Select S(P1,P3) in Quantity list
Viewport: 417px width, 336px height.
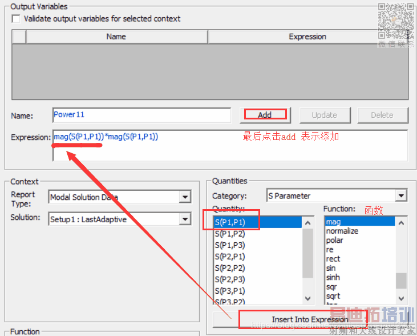(x=257, y=245)
